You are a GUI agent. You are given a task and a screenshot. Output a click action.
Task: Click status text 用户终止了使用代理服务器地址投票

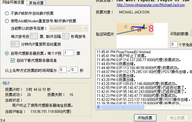(43, 105)
